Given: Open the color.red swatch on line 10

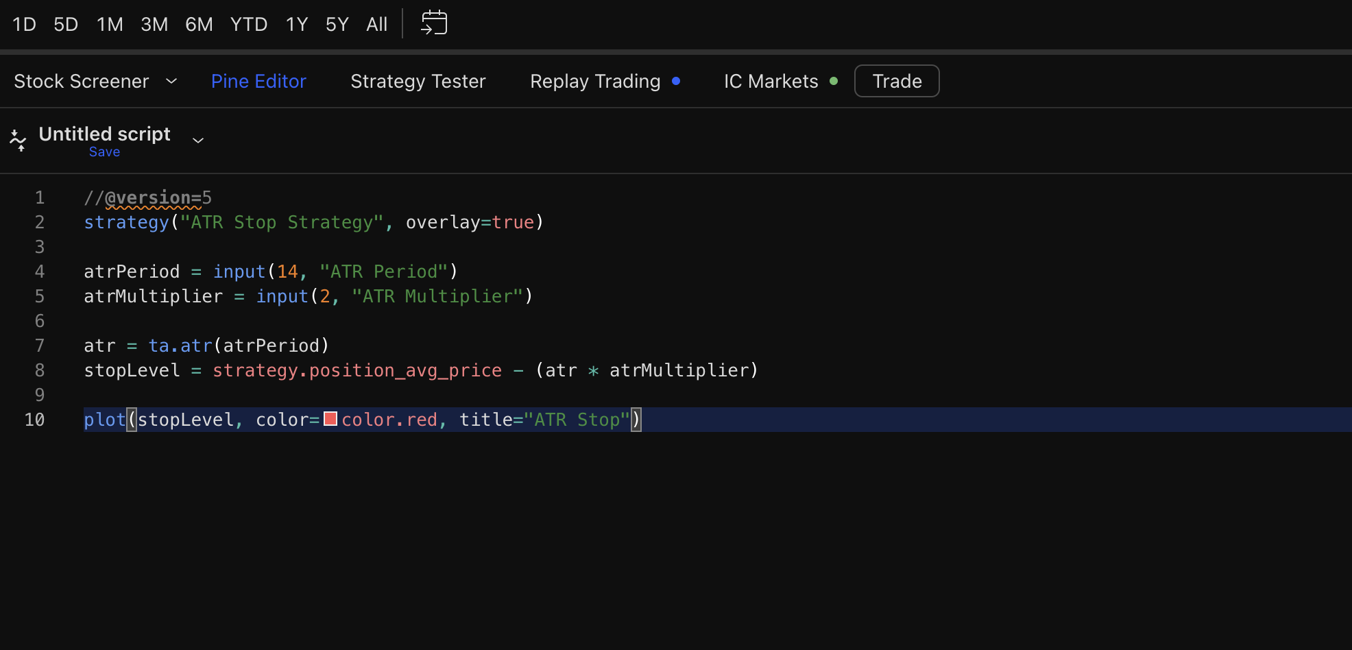Looking at the screenshot, I should point(330,419).
